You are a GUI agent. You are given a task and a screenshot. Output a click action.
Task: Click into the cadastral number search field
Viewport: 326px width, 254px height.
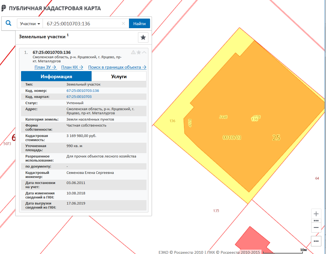[82, 24]
